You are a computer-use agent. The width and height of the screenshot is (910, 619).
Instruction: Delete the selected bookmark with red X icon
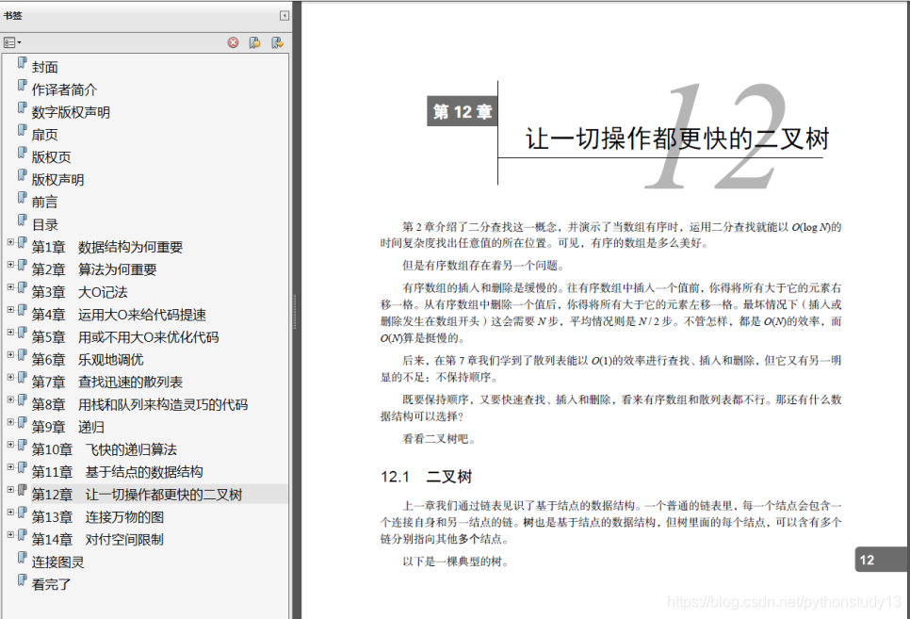[234, 41]
